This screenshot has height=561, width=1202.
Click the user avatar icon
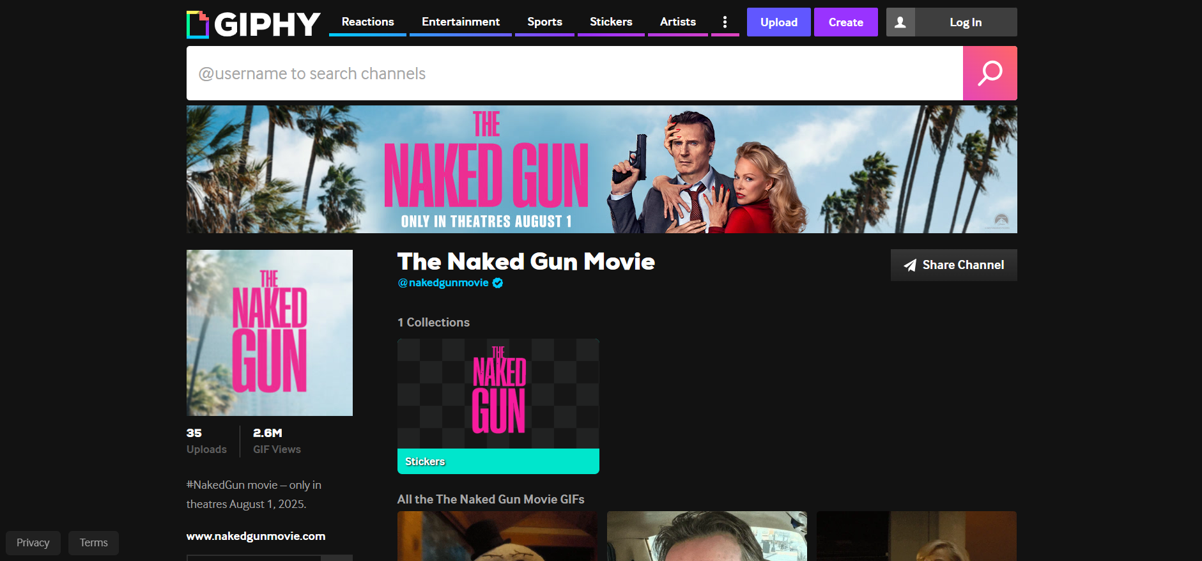pos(900,22)
